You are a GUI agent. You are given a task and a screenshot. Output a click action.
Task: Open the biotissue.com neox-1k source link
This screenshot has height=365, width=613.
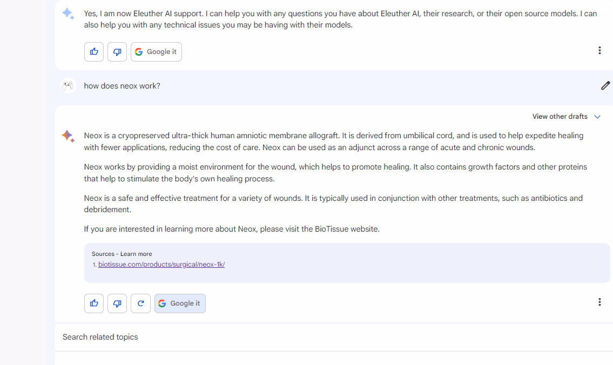pyautogui.click(x=161, y=265)
